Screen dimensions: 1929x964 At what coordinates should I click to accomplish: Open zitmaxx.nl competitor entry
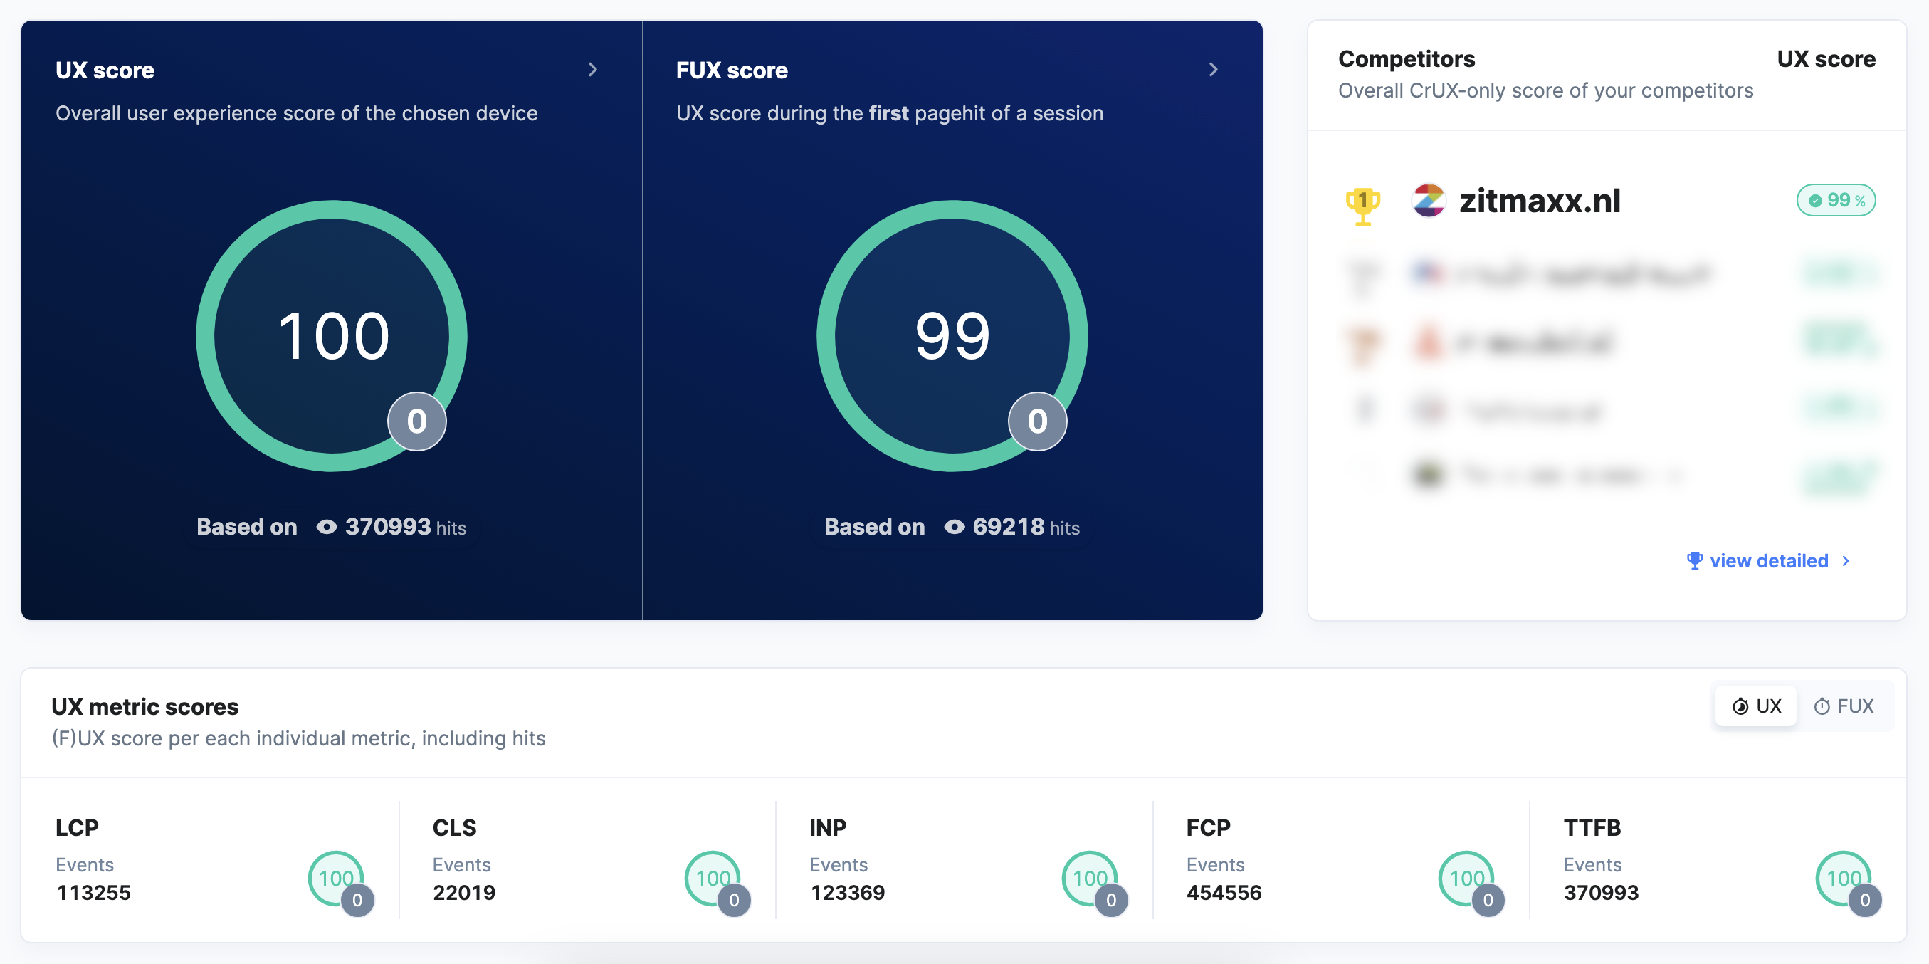1540,201
